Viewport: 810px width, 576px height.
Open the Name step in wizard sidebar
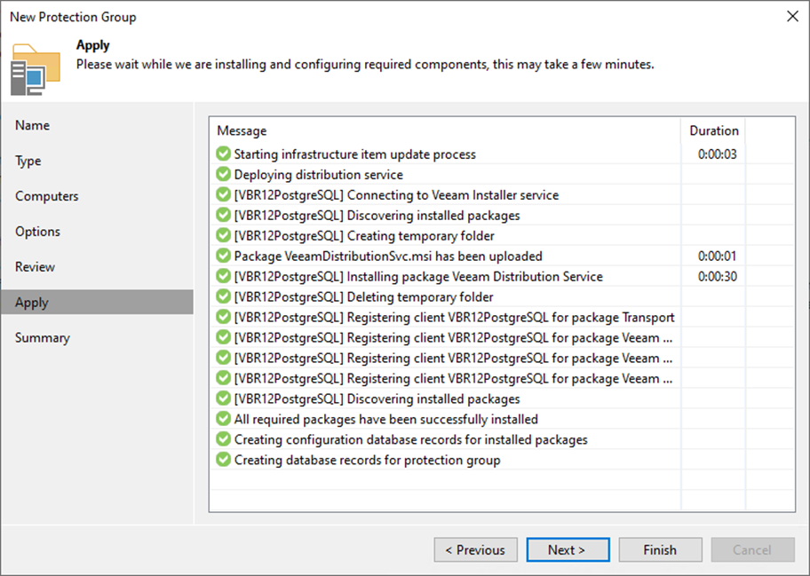33,125
